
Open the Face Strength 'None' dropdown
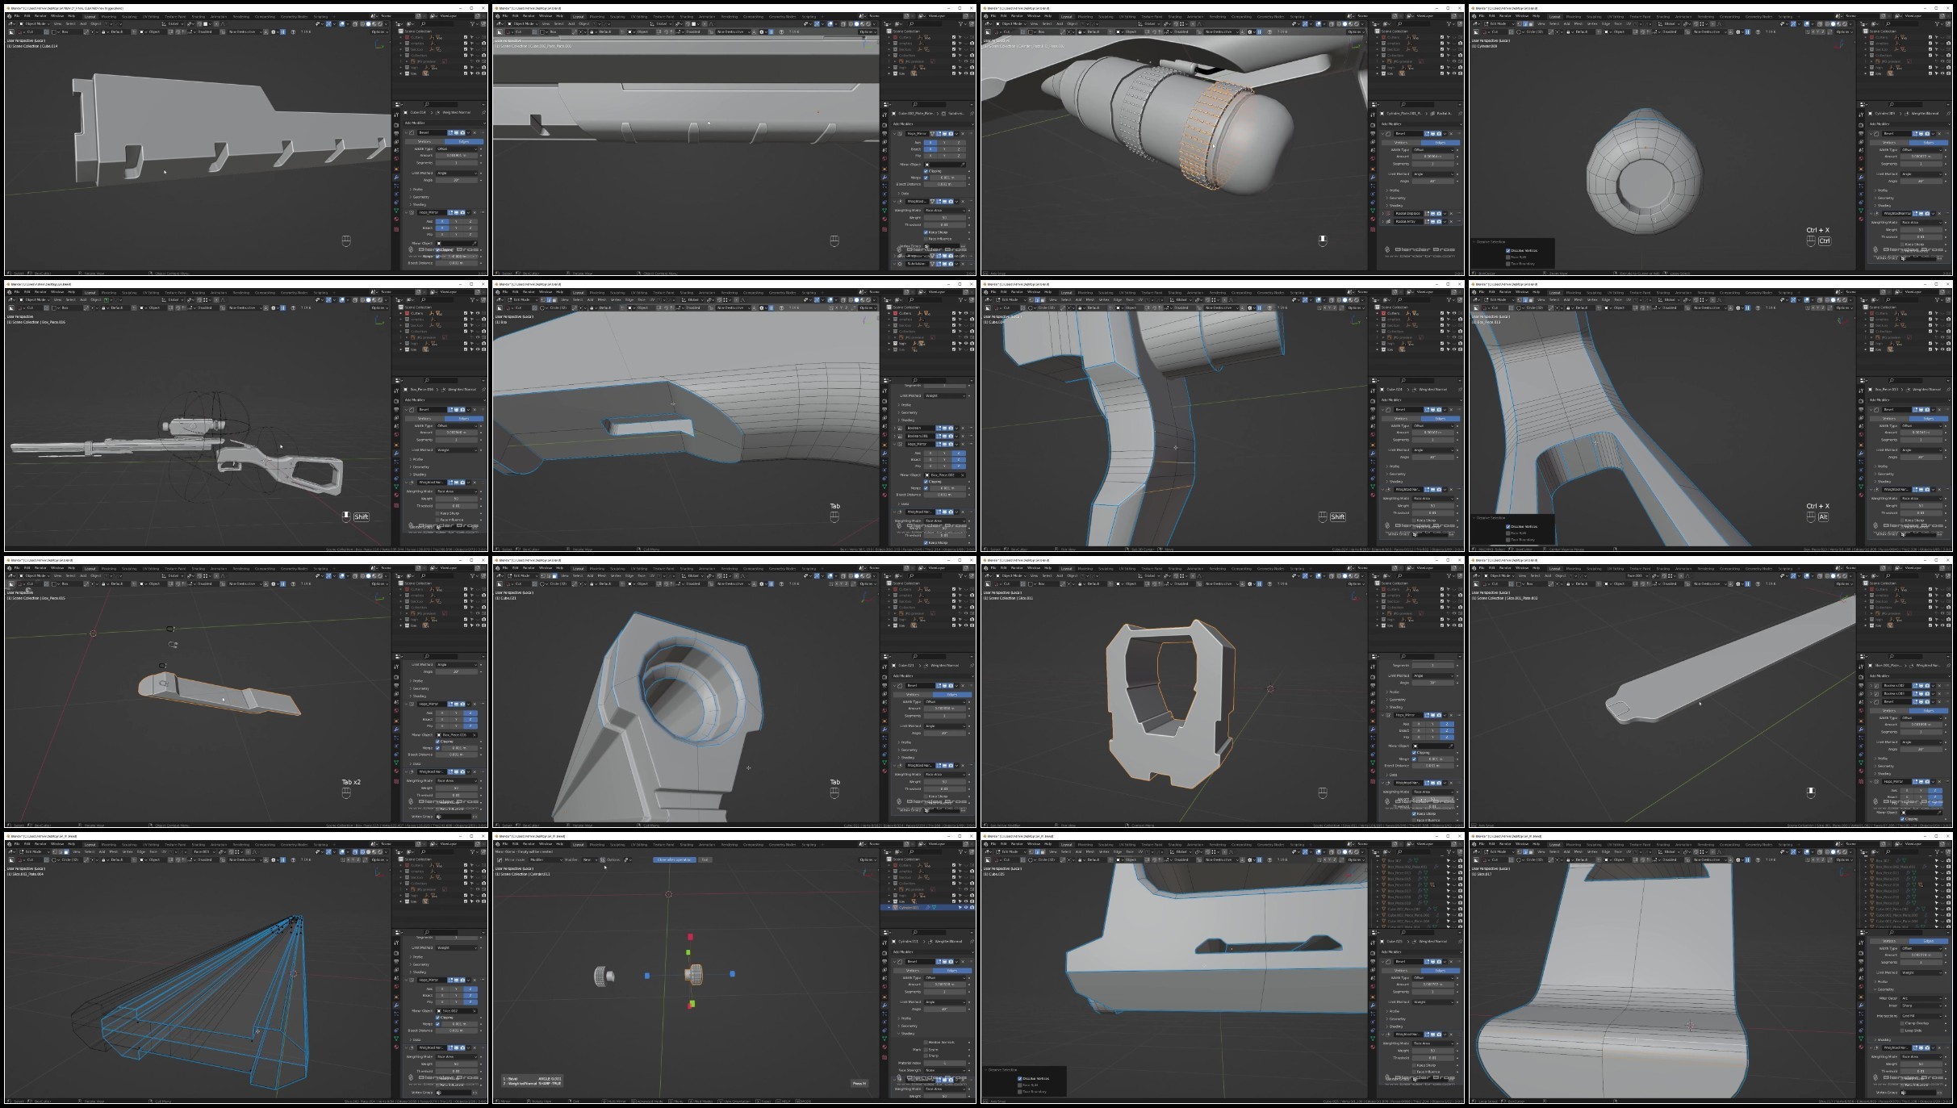pos(945,1070)
